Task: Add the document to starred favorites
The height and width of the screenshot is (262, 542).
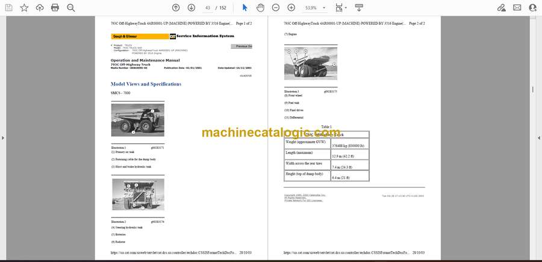Action: point(24,8)
